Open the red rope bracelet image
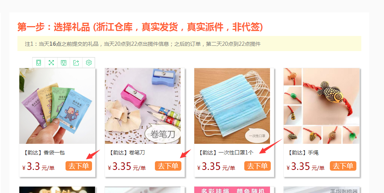The width and height of the screenshot is (384, 193). click(322, 106)
